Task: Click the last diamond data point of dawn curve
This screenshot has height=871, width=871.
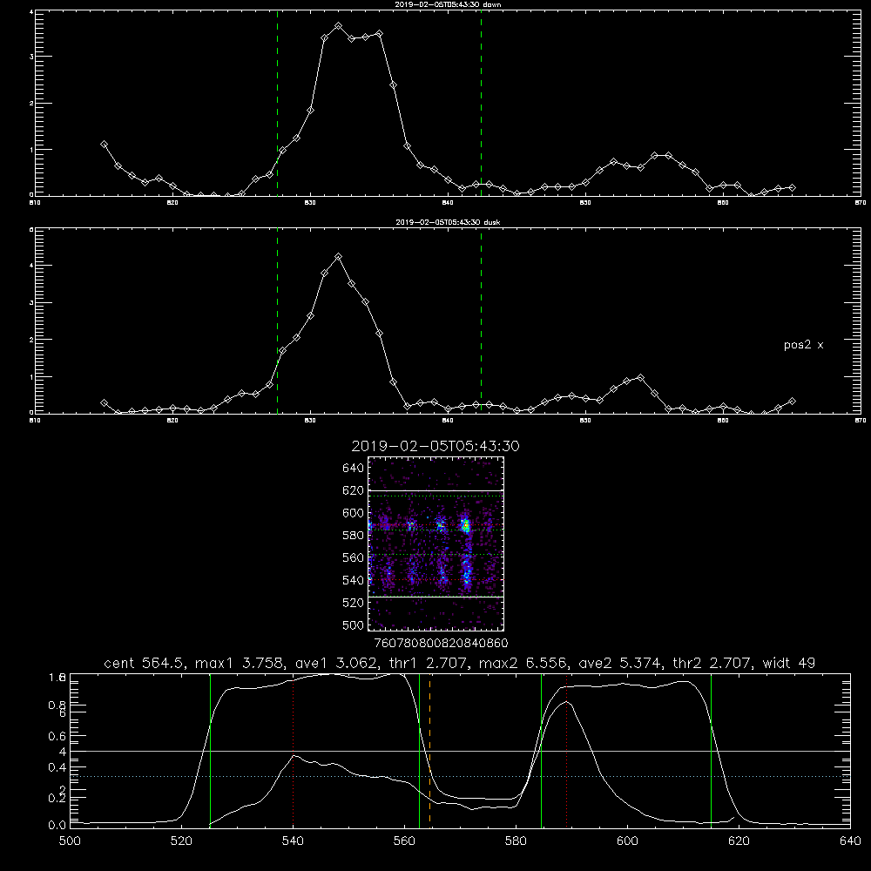Action: click(x=792, y=188)
